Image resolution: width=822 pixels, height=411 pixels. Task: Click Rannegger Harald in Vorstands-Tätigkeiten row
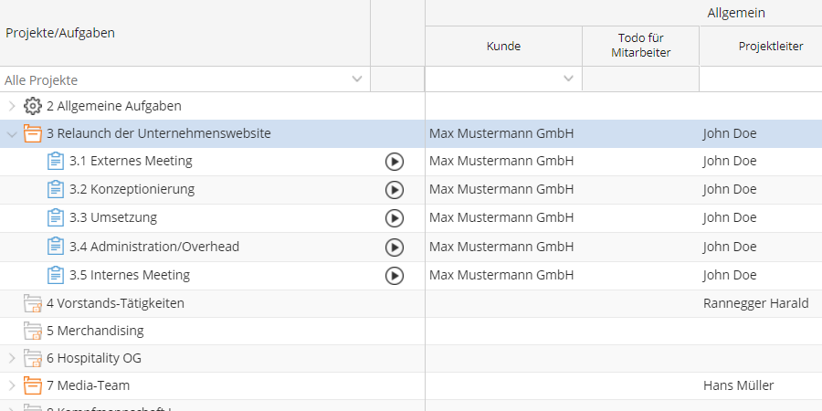click(756, 303)
